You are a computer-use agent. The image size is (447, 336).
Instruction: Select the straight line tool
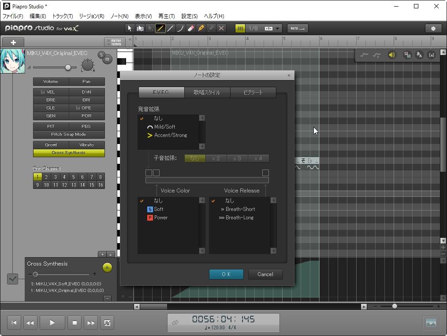pyautogui.click(x=171, y=29)
